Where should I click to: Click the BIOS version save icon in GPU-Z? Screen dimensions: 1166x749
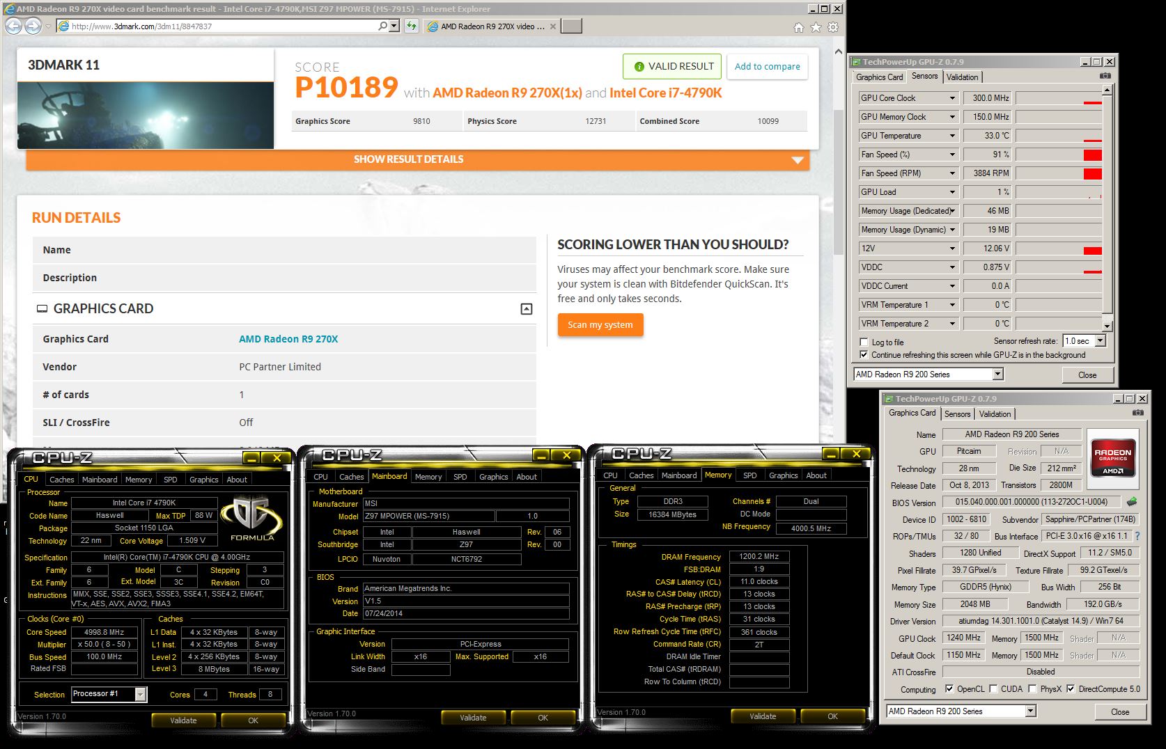tap(1132, 502)
